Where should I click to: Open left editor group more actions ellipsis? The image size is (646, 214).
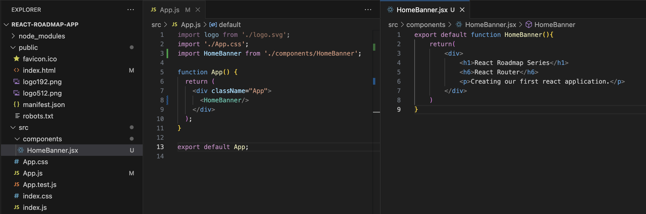point(368,10)
